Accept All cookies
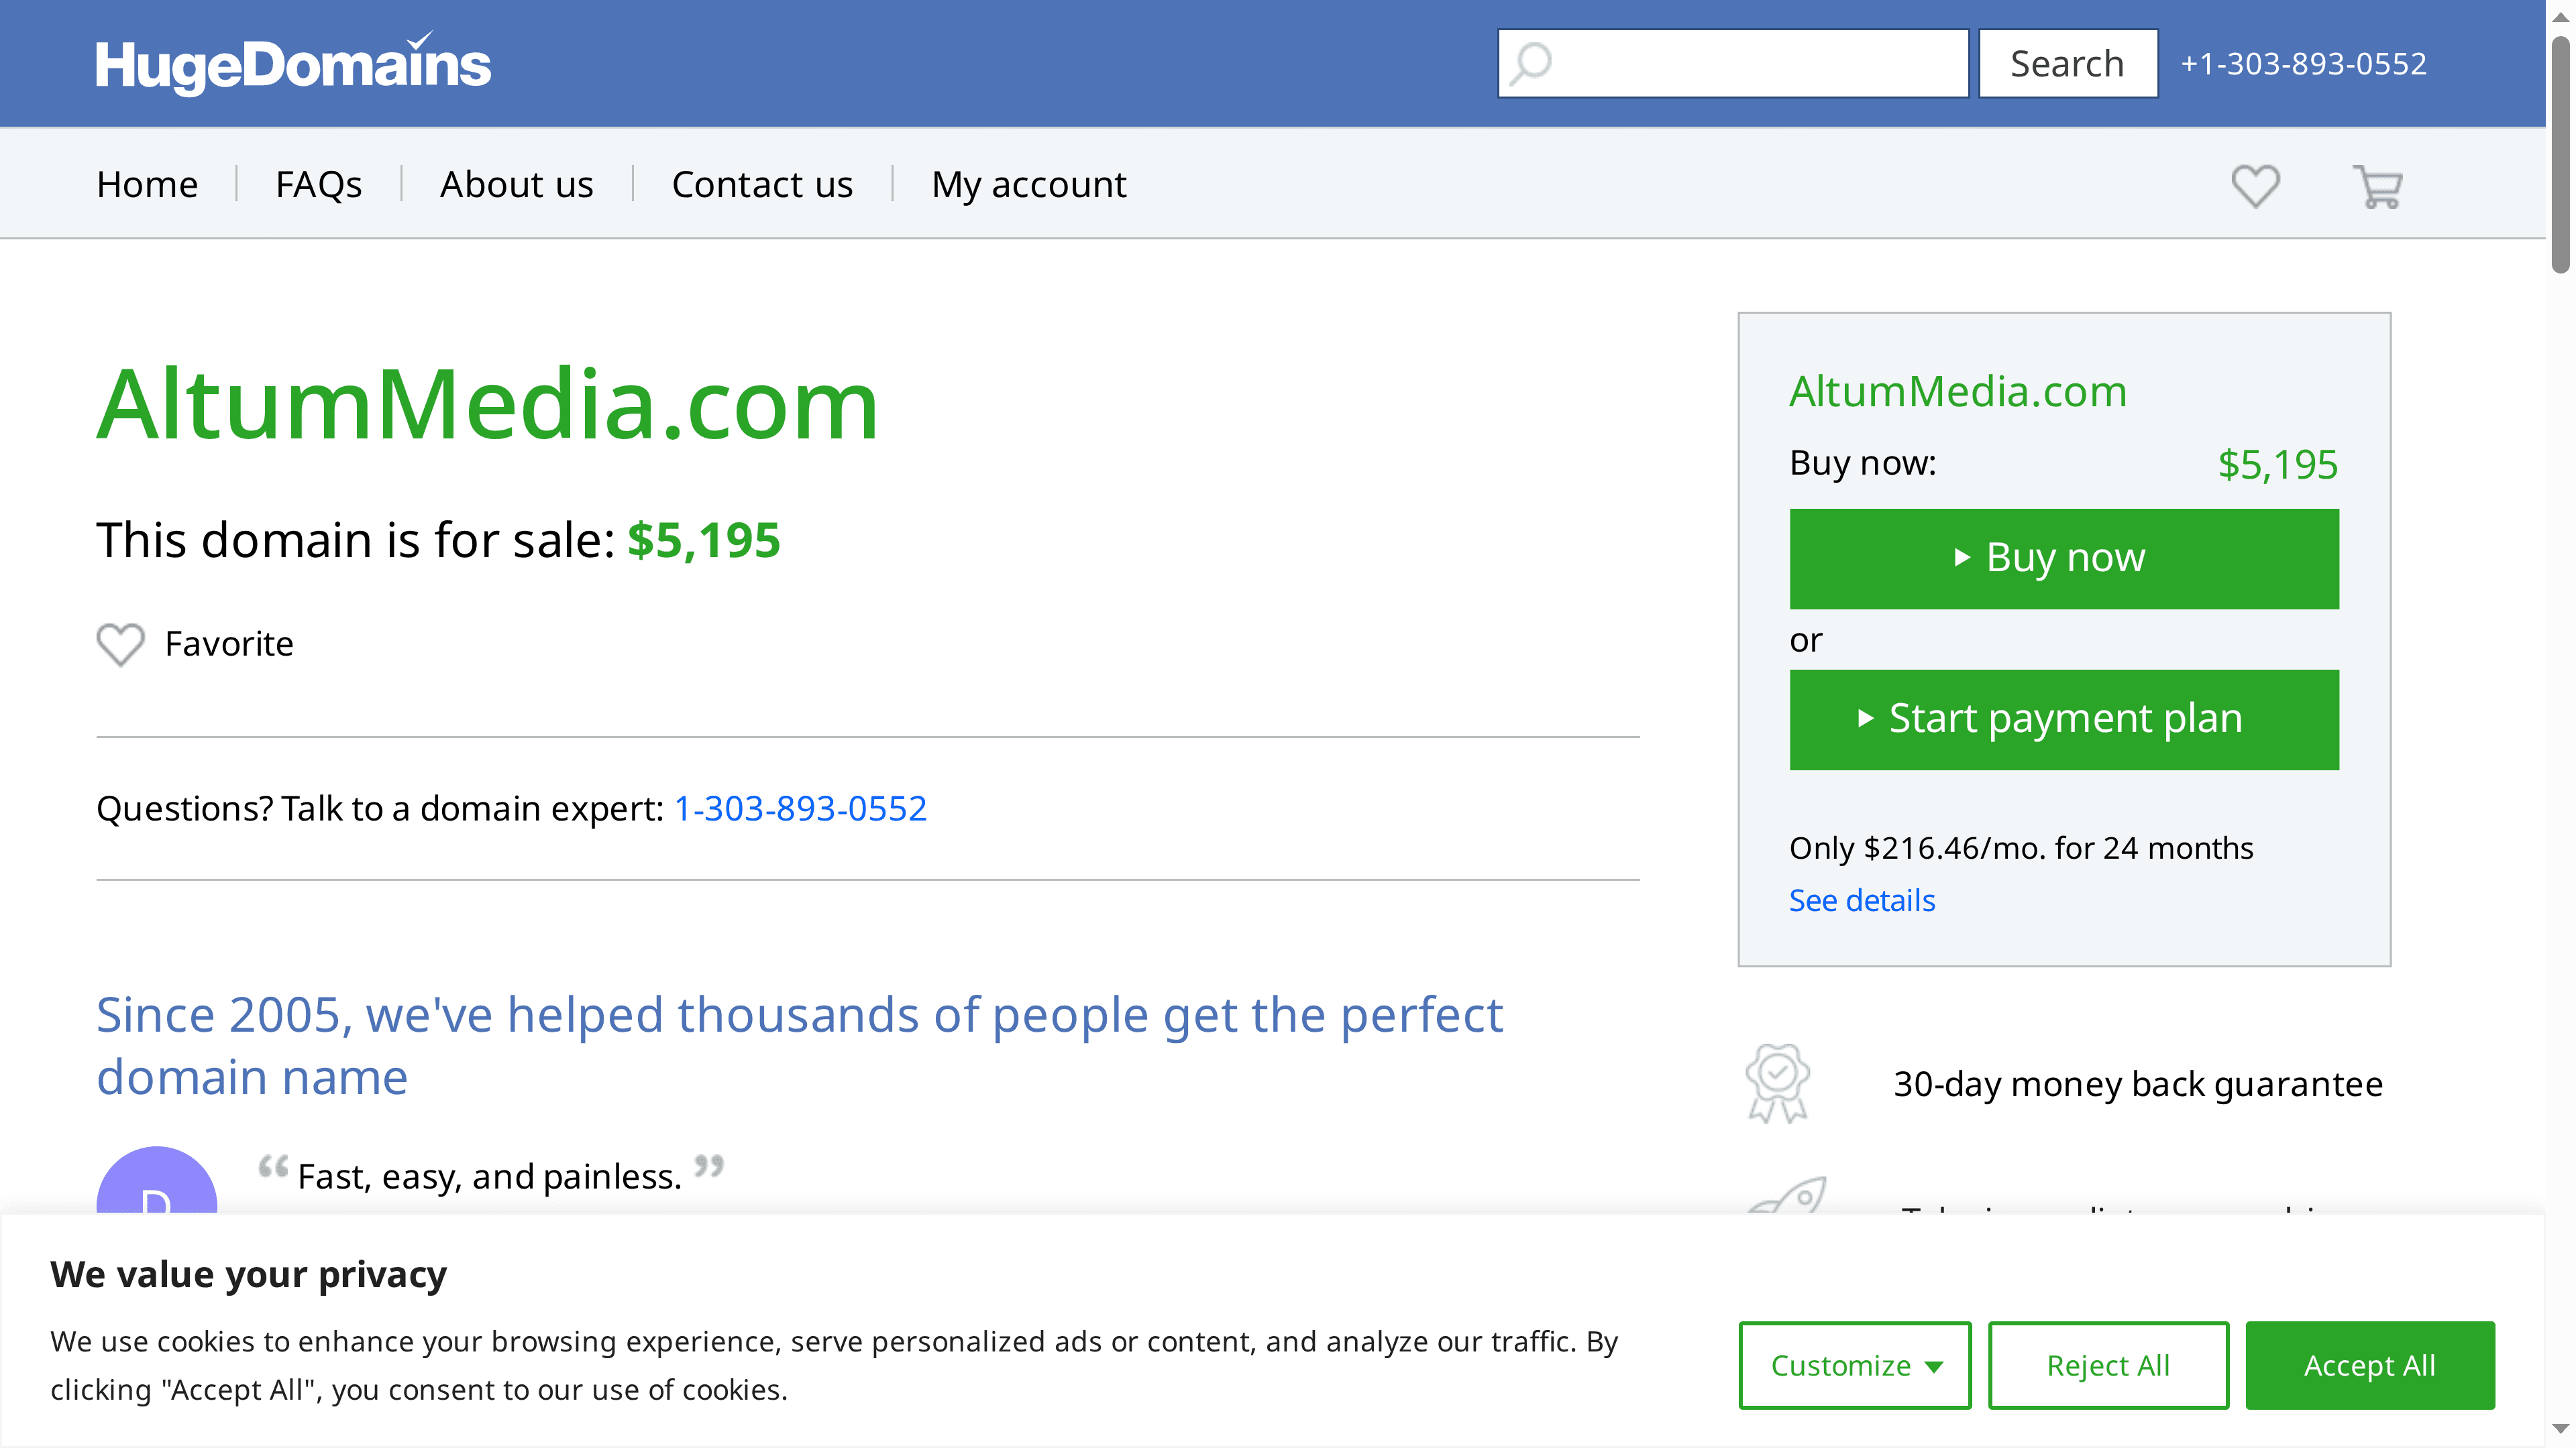Screen dimensions: 2576x1448 [2370, 1364]
